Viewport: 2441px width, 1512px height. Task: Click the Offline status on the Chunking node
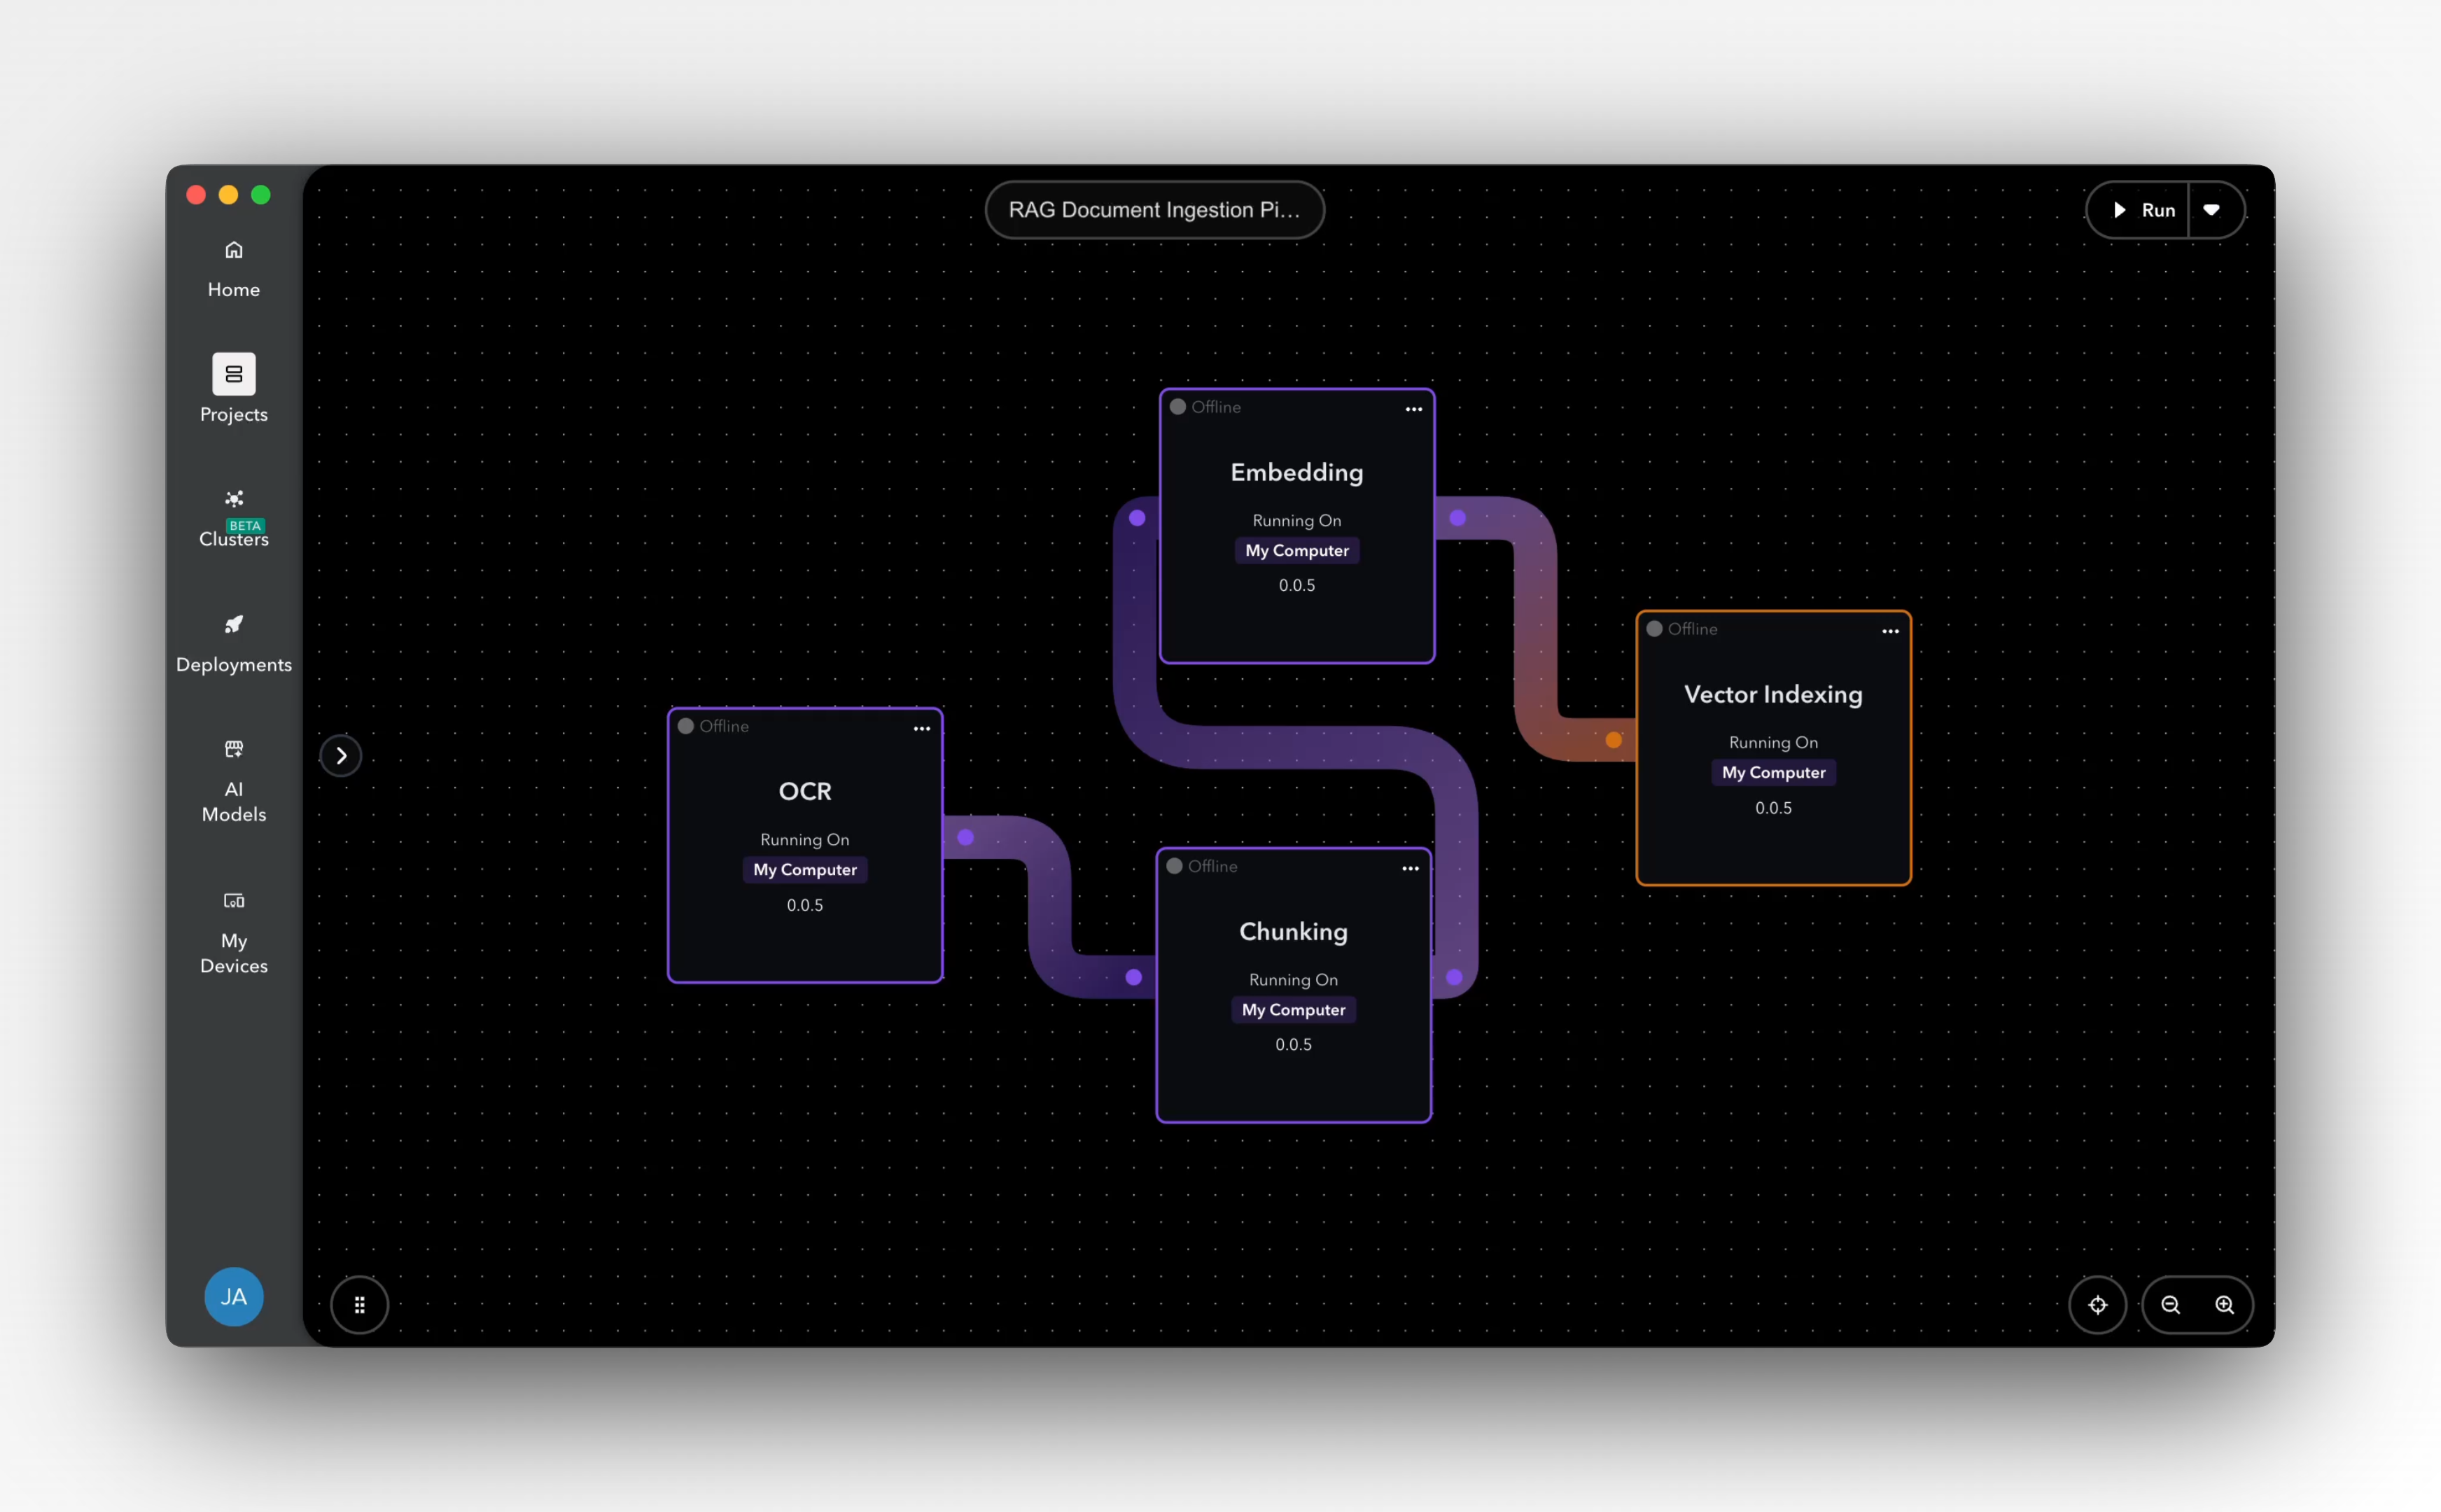pyautogui.click(x=1202, y=866)
